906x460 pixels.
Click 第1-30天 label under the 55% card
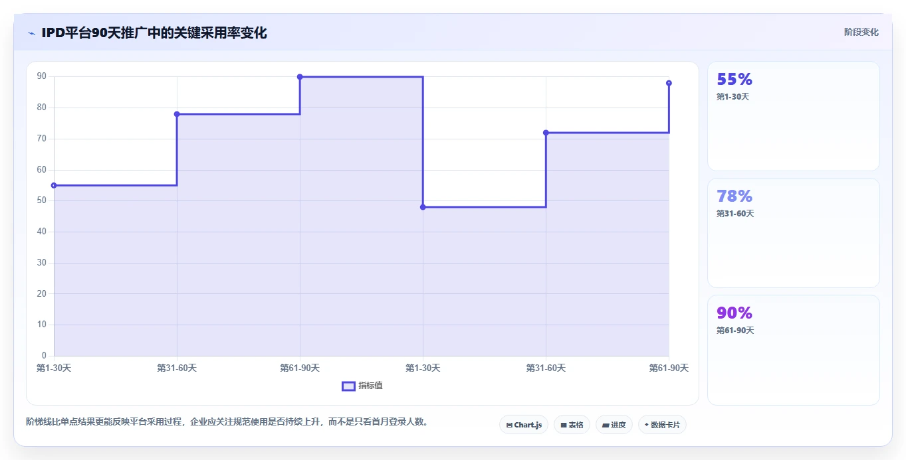(733, 97)
